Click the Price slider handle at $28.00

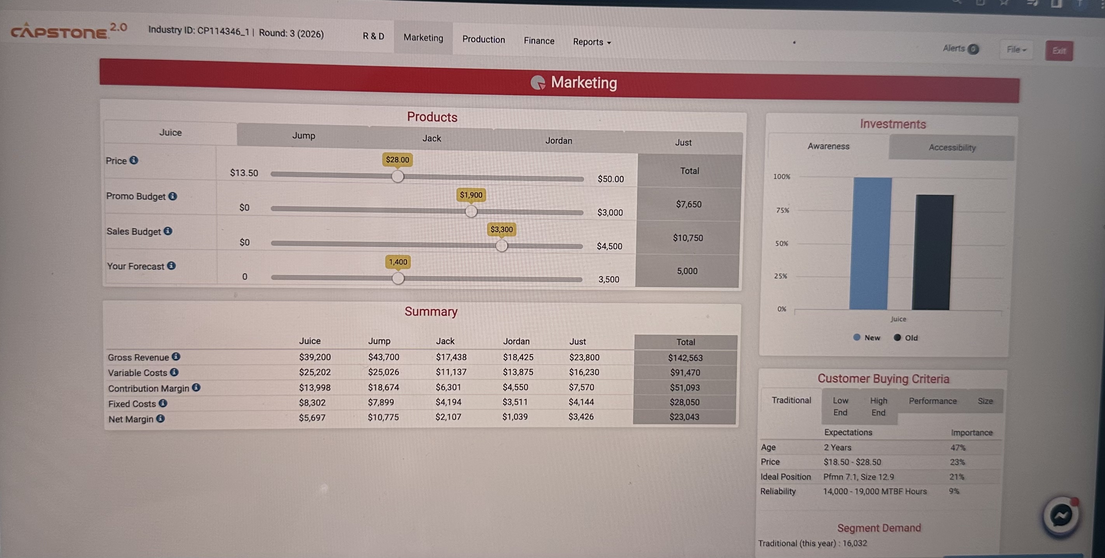click(397, 176)
